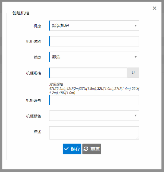This screenshot has width=164, height=172.
Task: Click the U unit addon next to 机柜规格
Action: [x=133, y=73]
